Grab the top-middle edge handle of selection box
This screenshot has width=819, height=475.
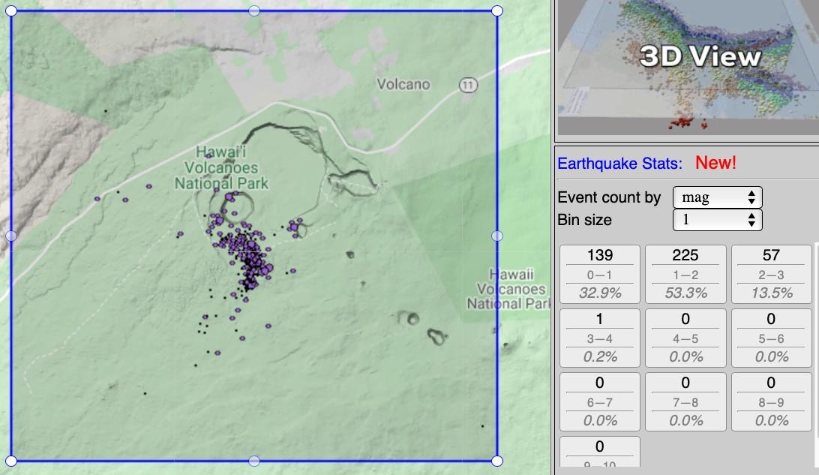[254, 11]
